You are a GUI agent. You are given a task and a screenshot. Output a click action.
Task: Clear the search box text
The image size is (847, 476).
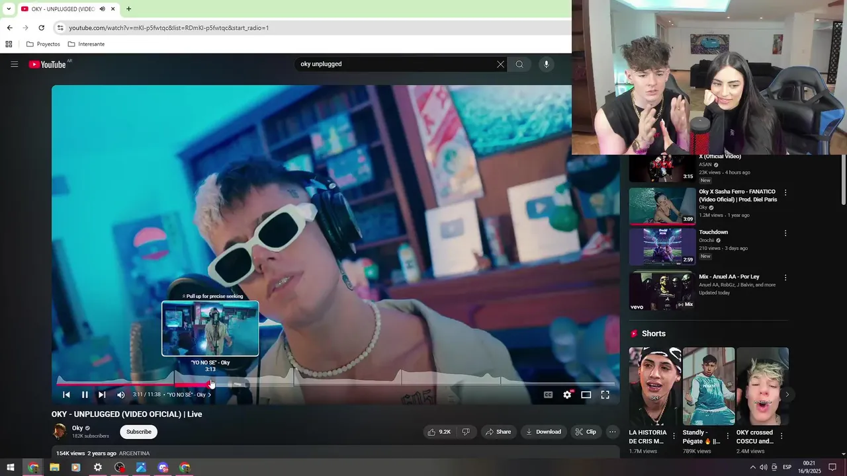click(500, 64)
